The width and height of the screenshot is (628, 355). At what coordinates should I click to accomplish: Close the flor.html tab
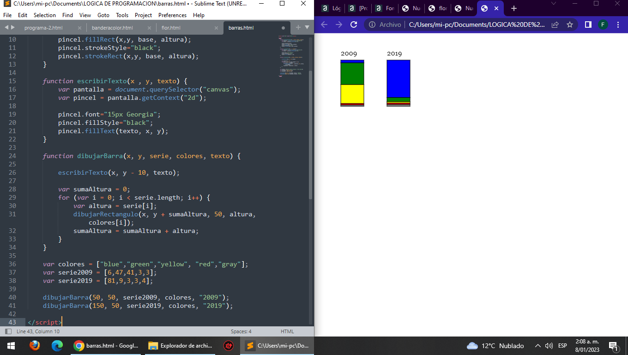[217, 28]
